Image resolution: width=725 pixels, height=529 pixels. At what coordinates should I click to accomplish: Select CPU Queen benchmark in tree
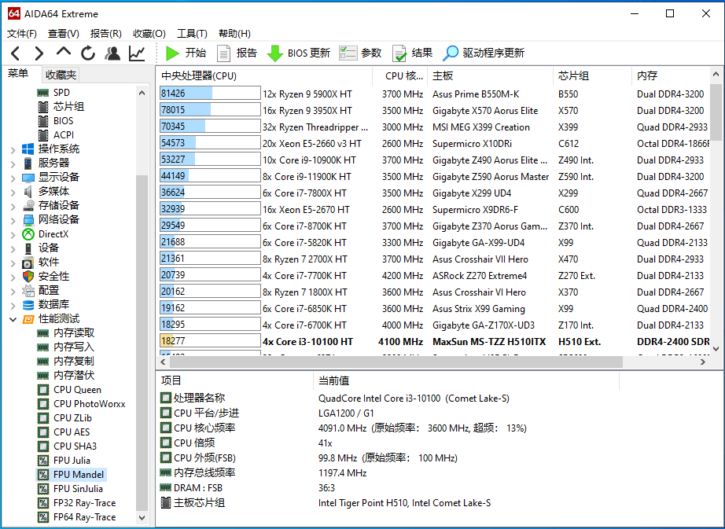click(77, 390)
